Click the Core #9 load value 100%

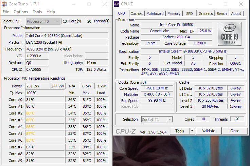click(102, 161)
